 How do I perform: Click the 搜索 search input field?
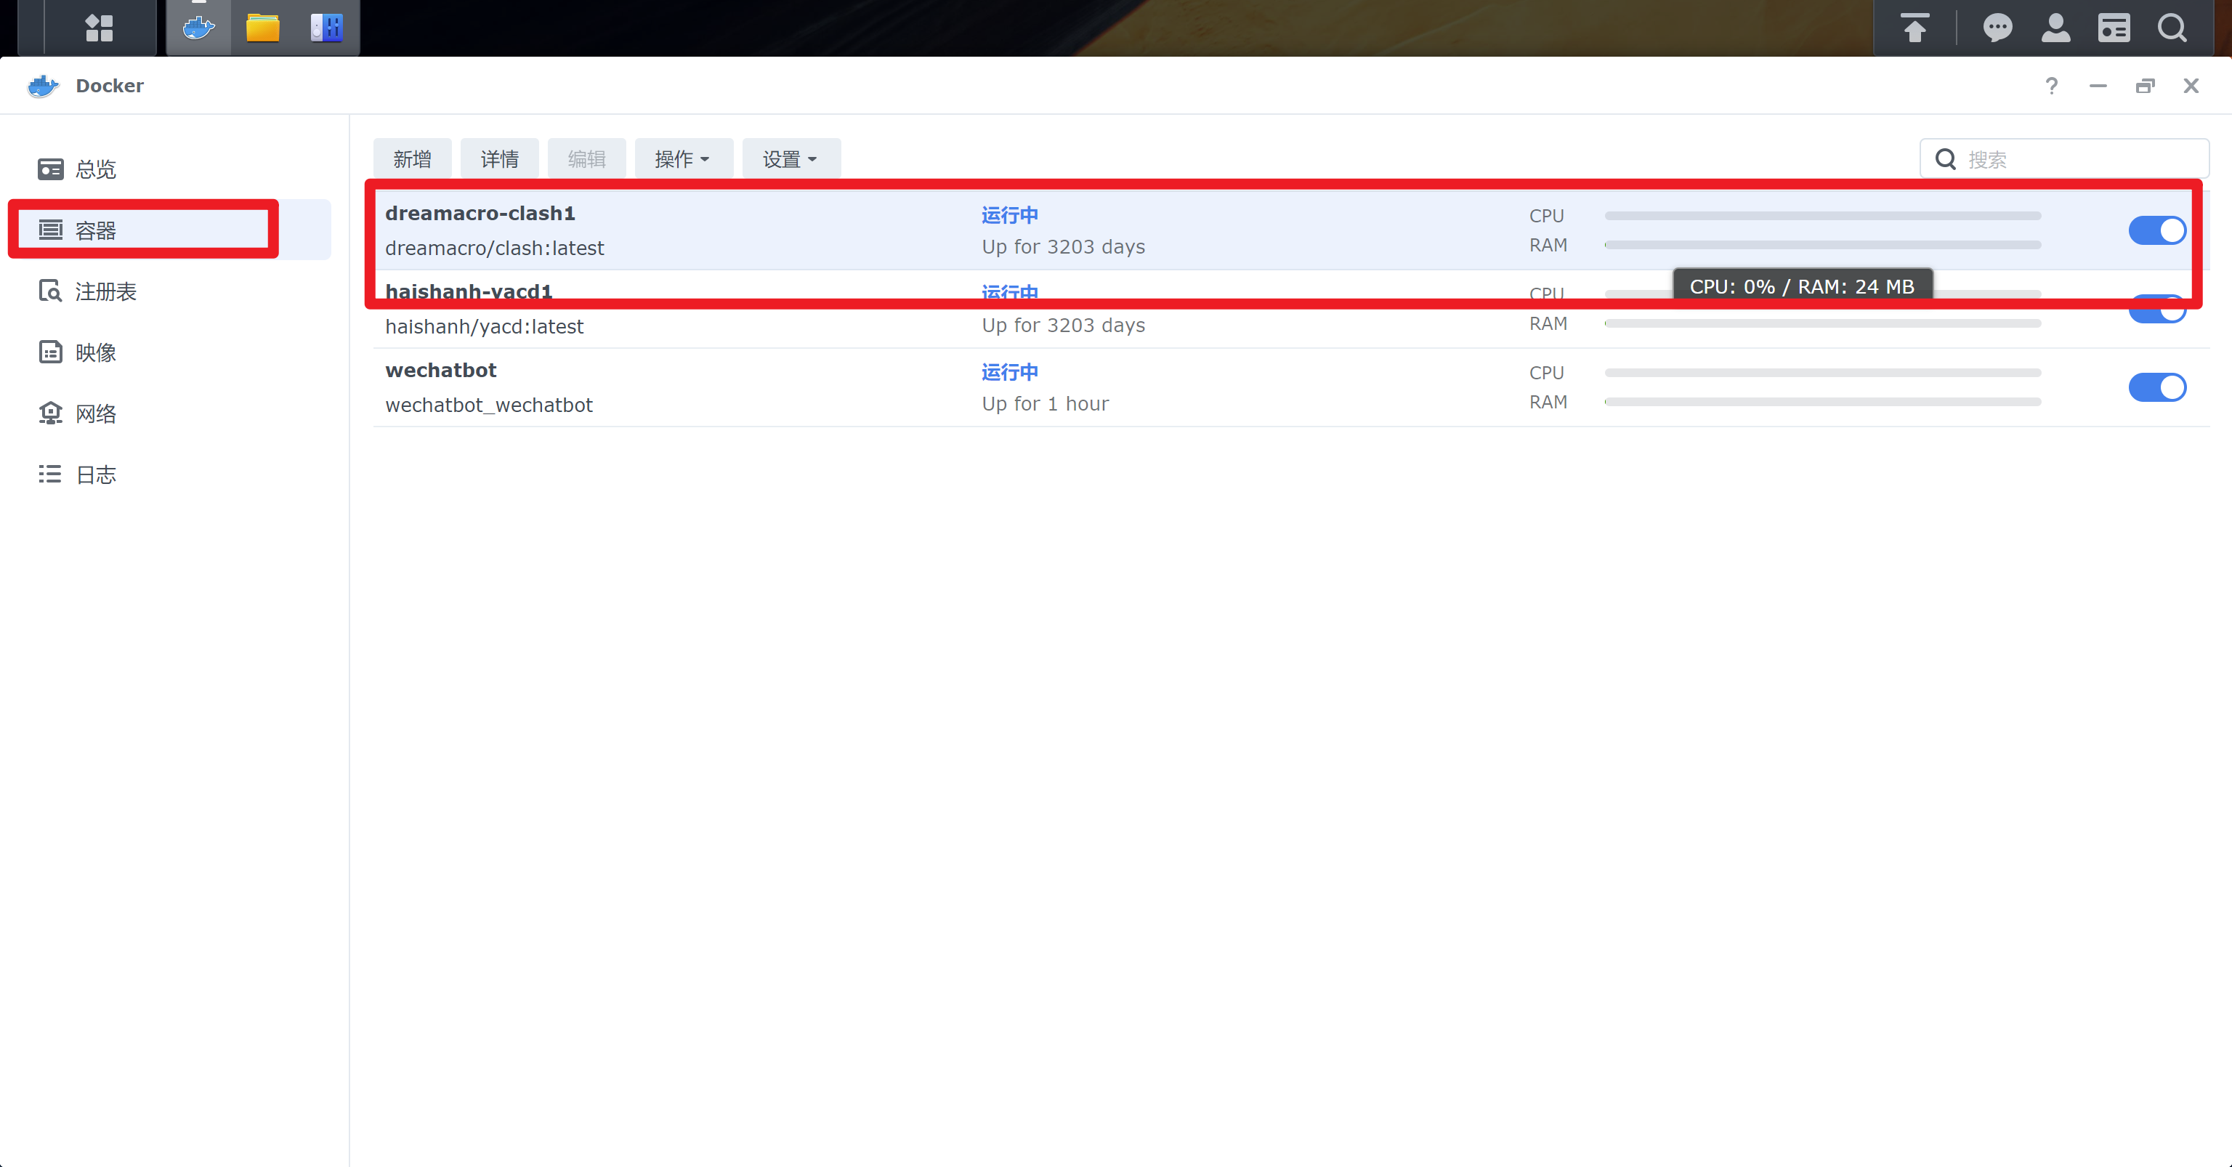pos(2065,158)
